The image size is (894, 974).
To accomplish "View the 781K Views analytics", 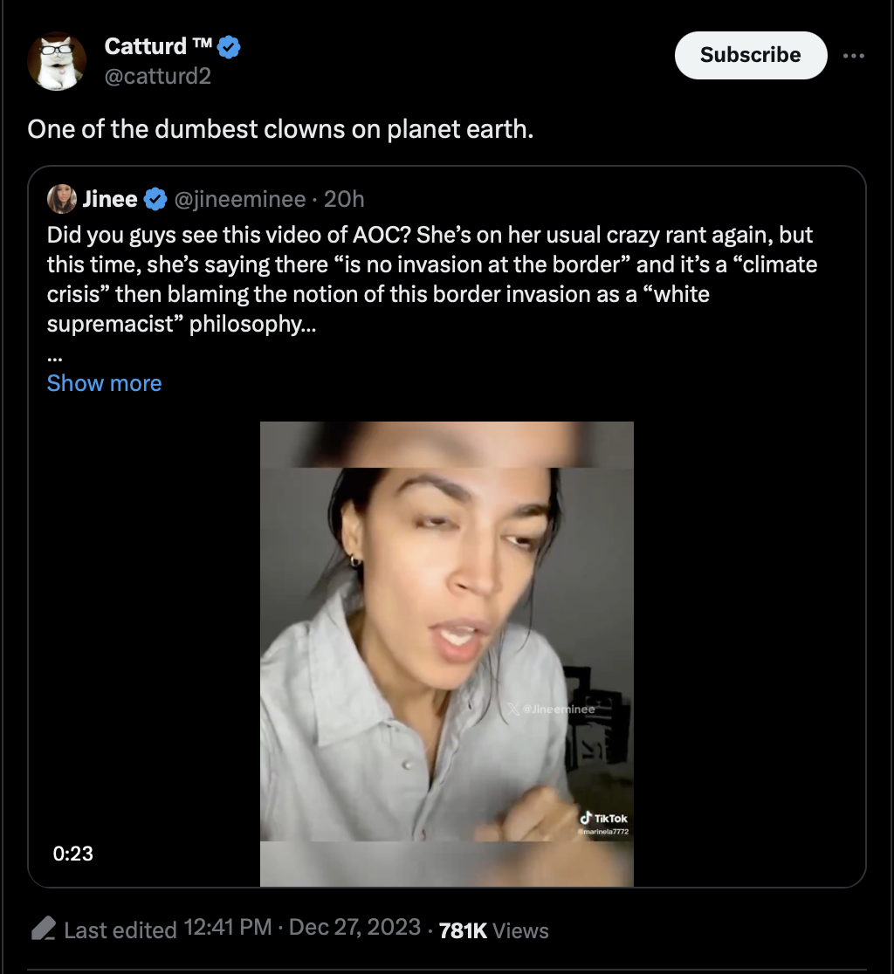I will 493,930.
